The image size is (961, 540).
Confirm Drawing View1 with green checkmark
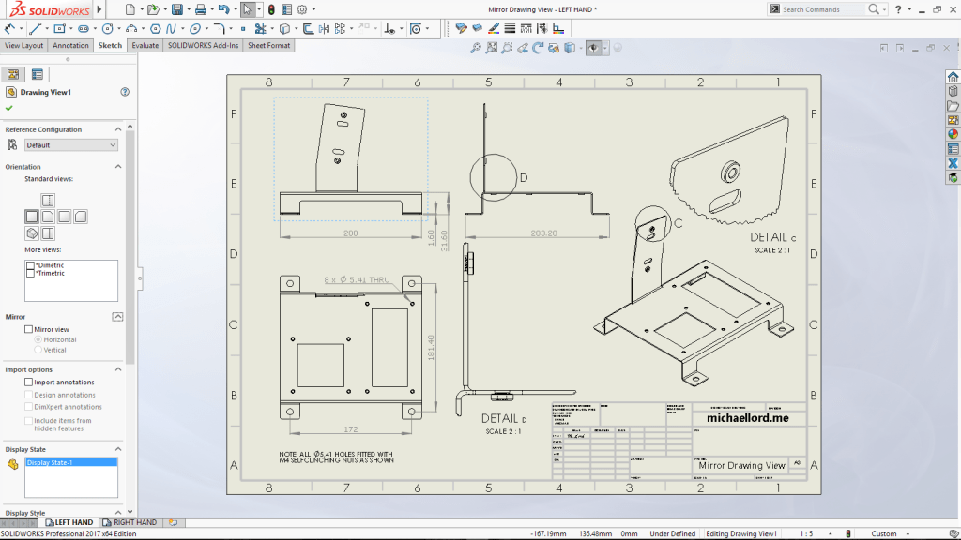click(8, 108)
